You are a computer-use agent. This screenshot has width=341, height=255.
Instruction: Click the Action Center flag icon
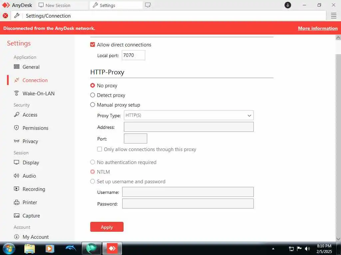pyautogui.click(x=299, y=248)
